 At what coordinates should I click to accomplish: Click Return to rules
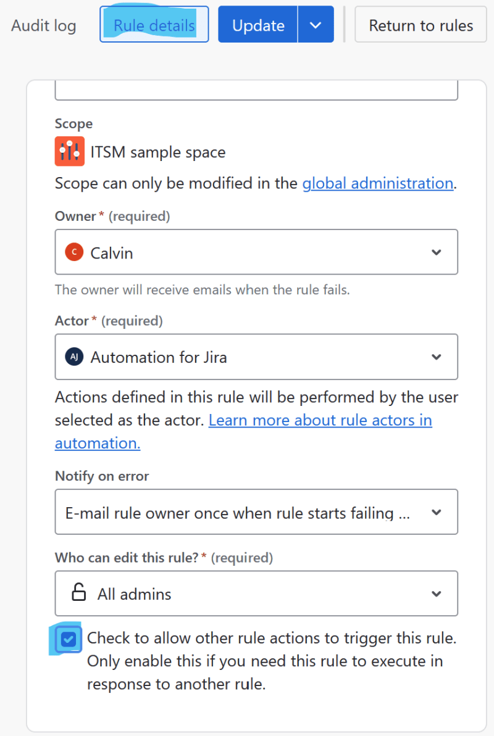[x=421, y=25]
